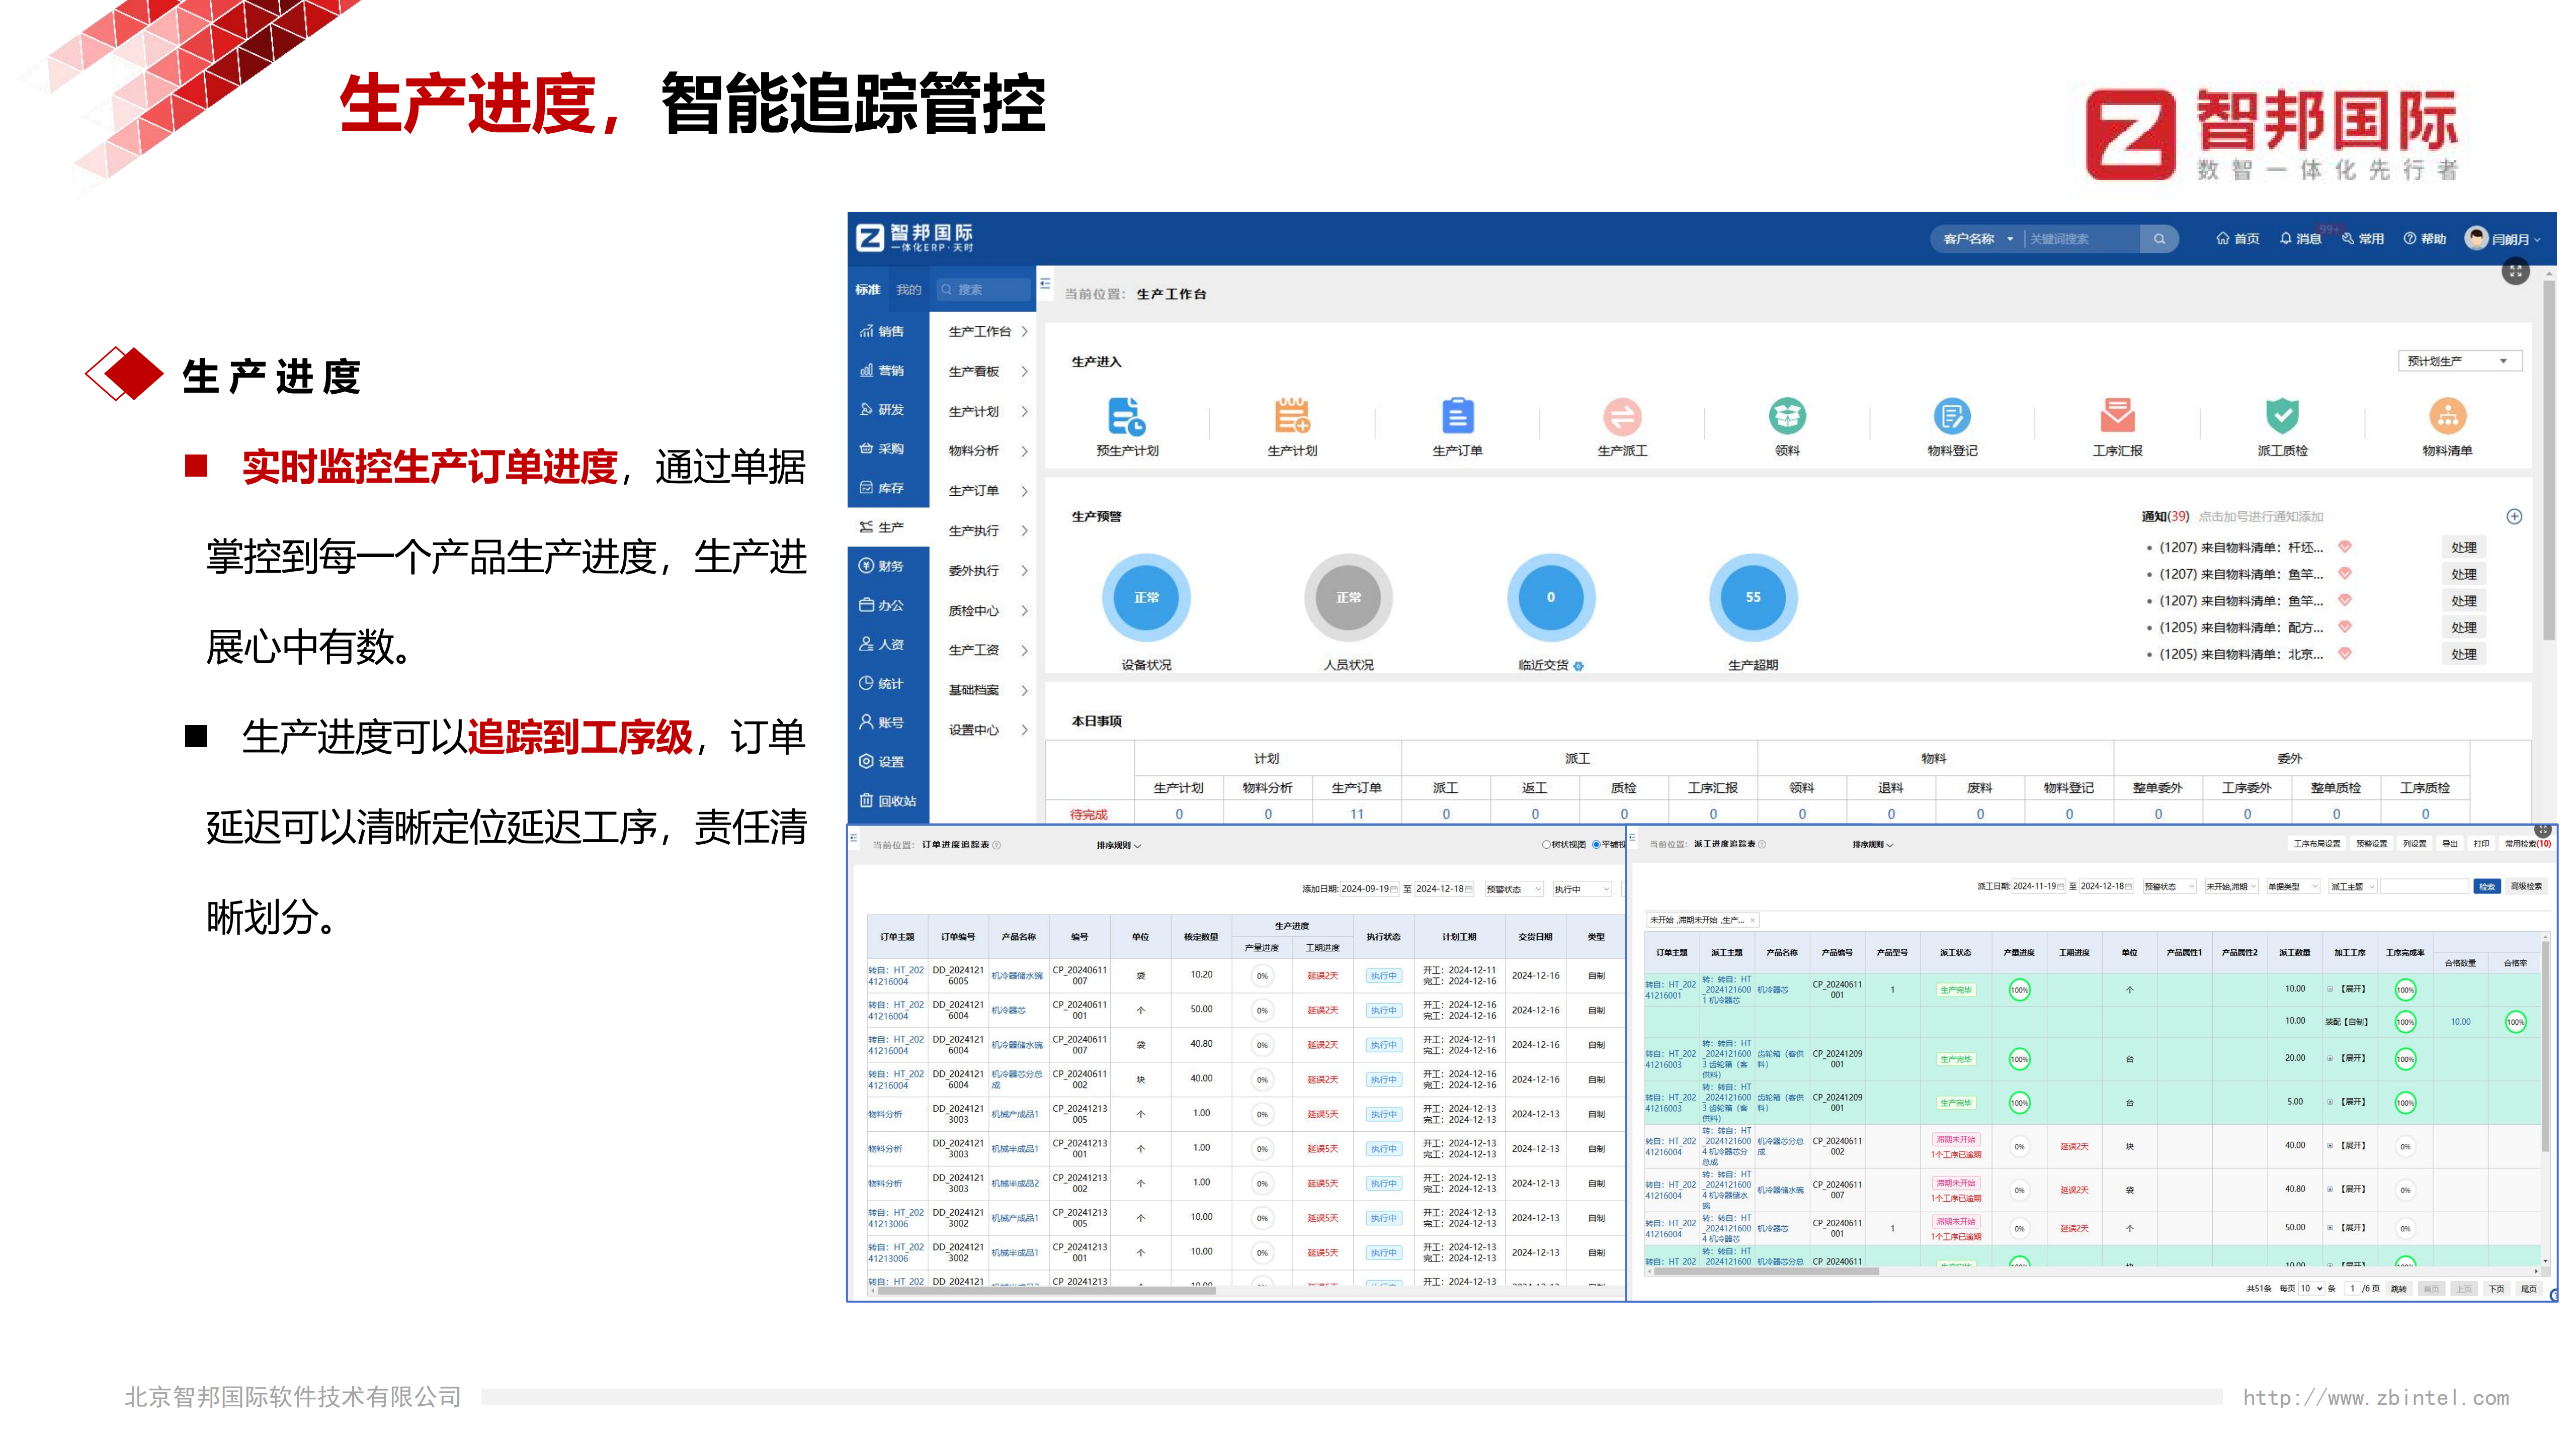Click the keyword search input 关键词搜索
Image resolution: width=2576 pixels, height=1448 pixels.
(x=2082, y=239)
